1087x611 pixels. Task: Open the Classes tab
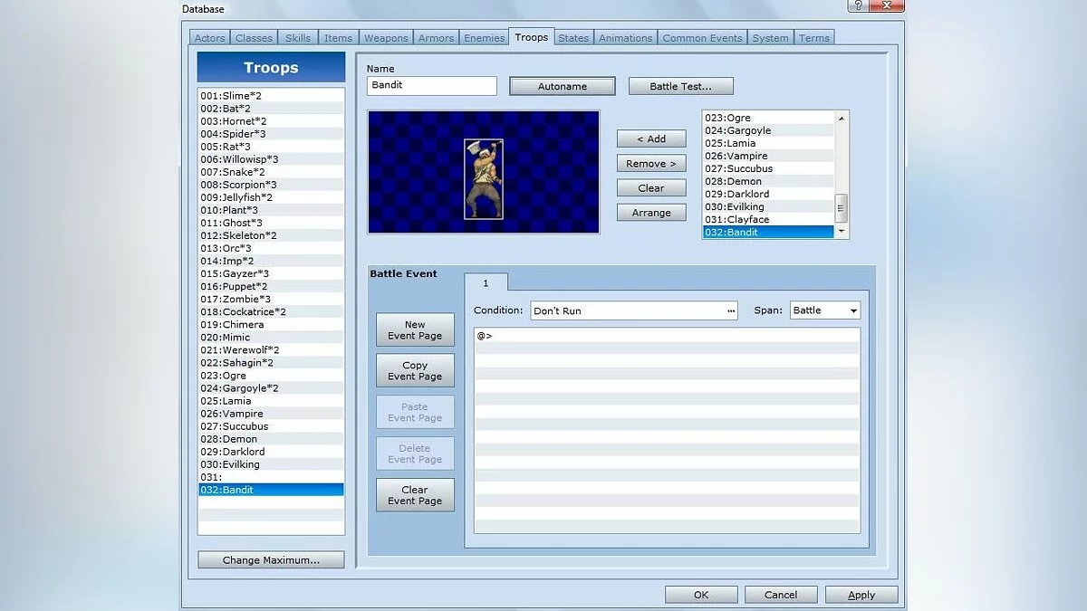(254, 38)
